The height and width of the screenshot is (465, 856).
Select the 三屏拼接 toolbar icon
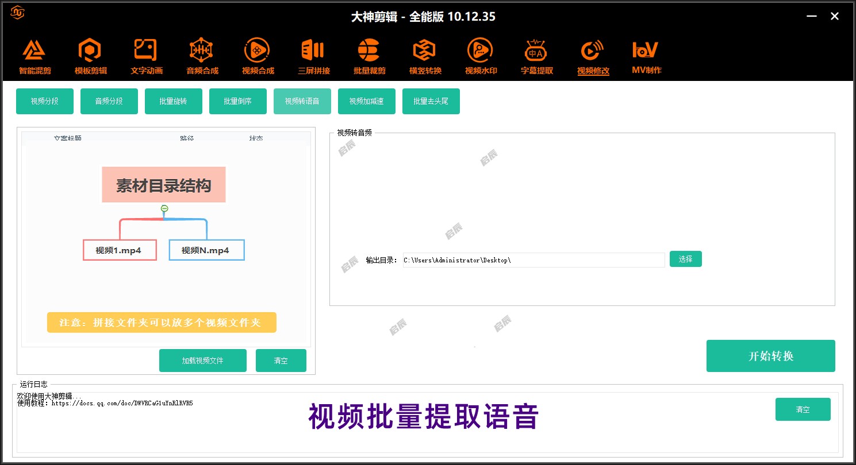pos(313,57)
